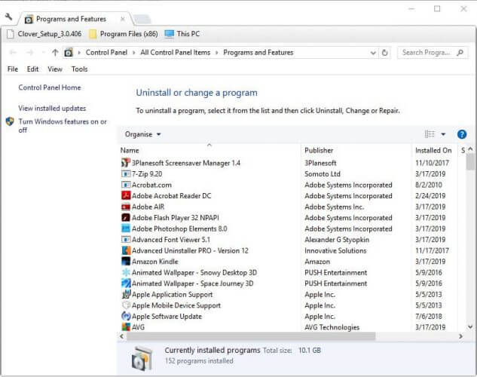Select the 7-Zip 9.20 program icon
The width and height of the screenshot is (477, 377).
[126, 173]
